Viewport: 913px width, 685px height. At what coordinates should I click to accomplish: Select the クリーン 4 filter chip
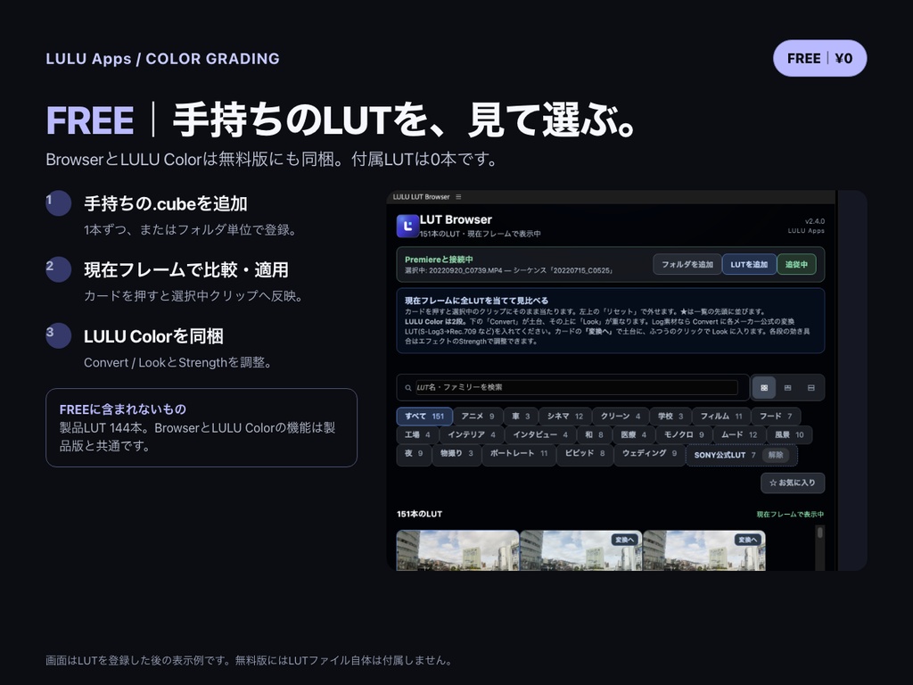[x=621, y=417]
